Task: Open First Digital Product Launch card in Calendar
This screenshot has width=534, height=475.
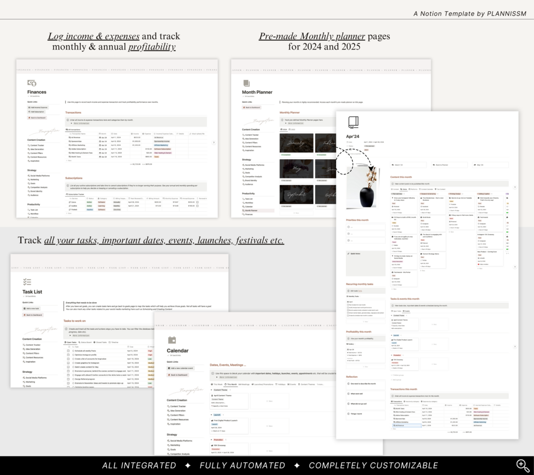Action: (229, 426)
